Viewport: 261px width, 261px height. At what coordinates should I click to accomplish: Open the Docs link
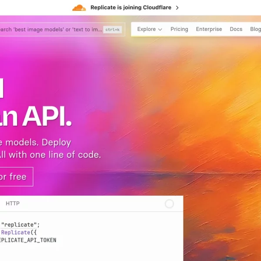coord(236,29)
